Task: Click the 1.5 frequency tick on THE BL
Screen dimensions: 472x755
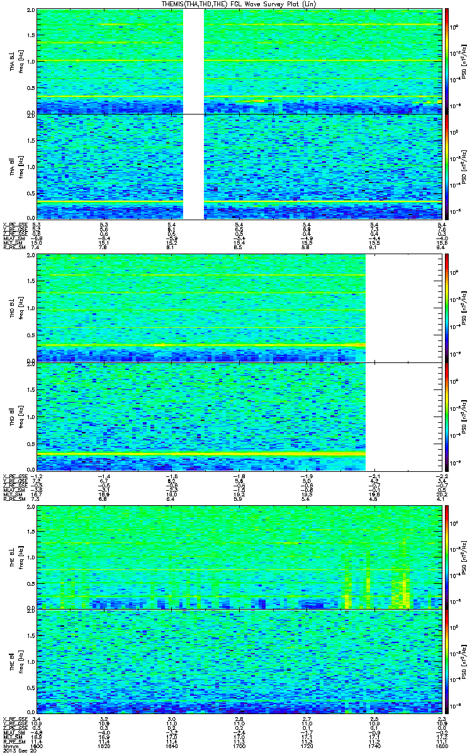Action: 31,532
